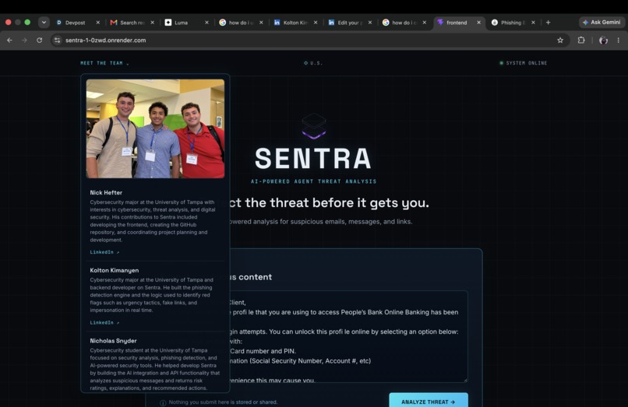Open Chrome three-dot menu
Viewport: 628px width, 407px height.
coord(619,40)
